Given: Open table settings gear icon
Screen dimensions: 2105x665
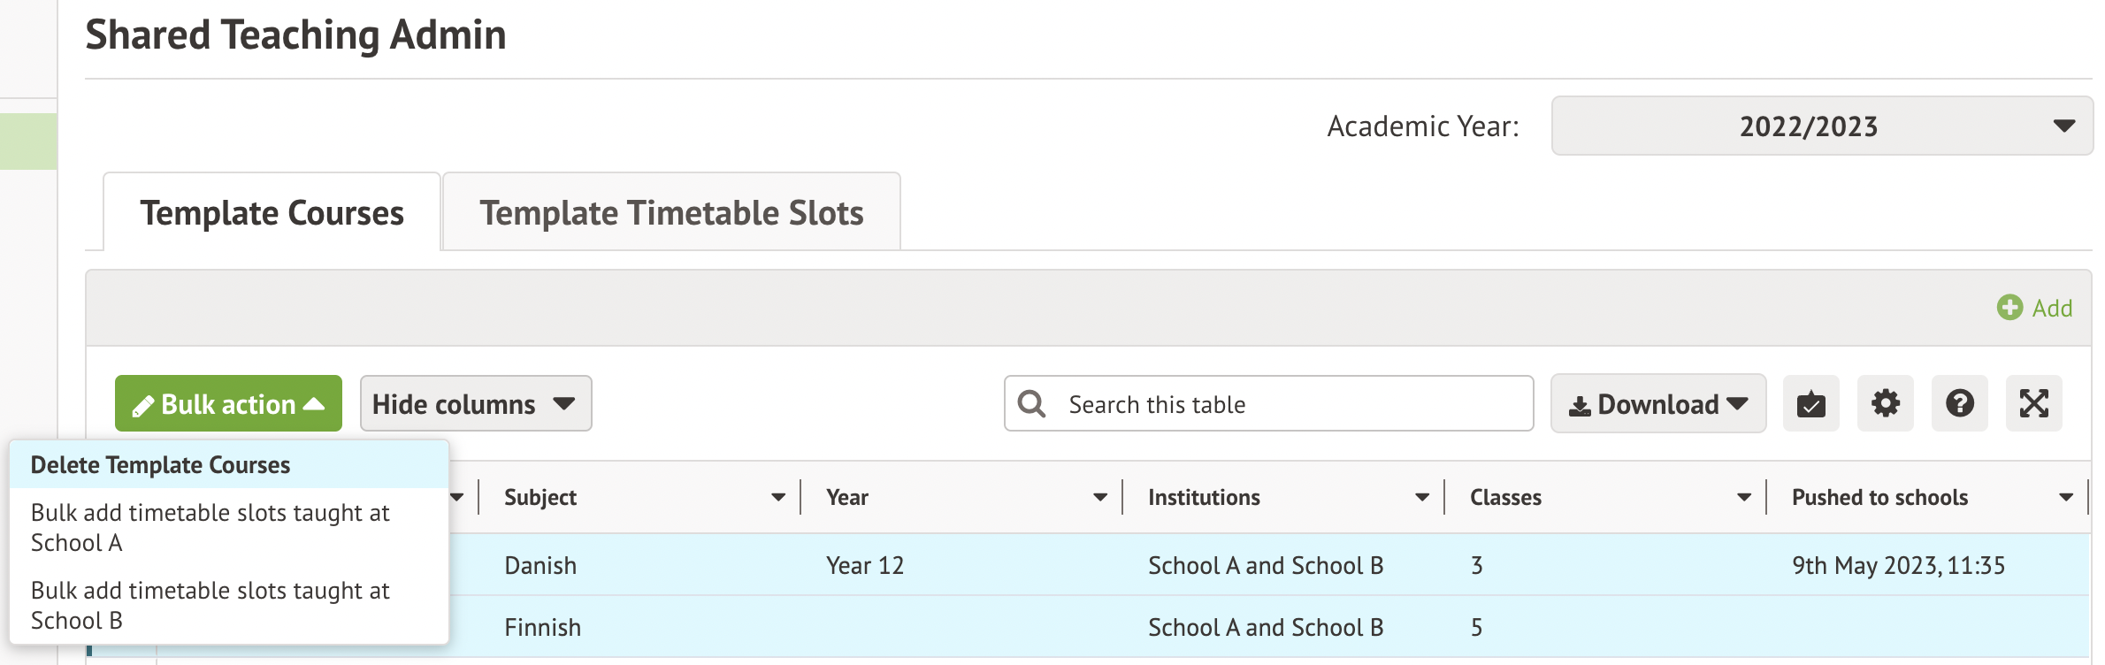Looking at the screenshot, I should tap(1885, 404).
